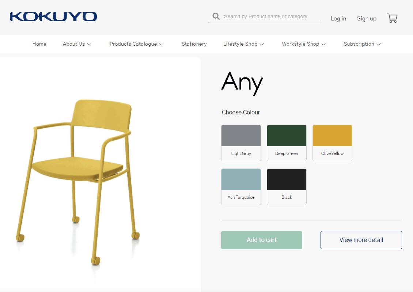The width and height of the screenshot is (413, 292).
Task: Expand the Workstyle Shop menu
Action: pyautogui.click(x=304, y=44)
